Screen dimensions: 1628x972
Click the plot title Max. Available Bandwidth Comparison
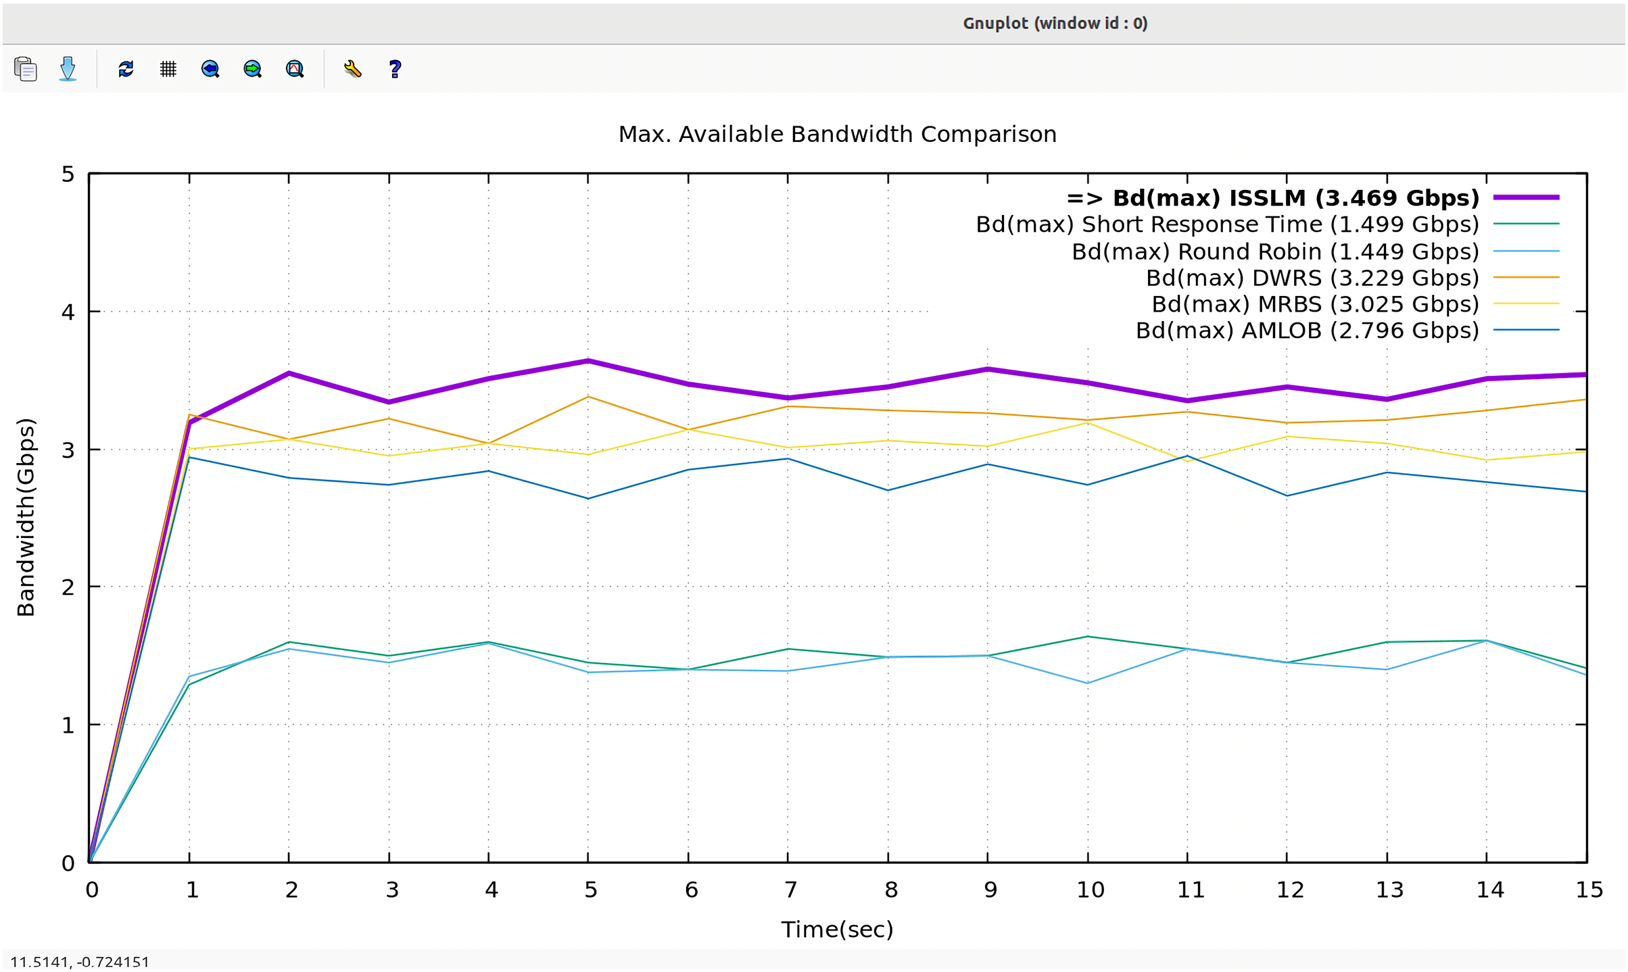click(837, 135)
